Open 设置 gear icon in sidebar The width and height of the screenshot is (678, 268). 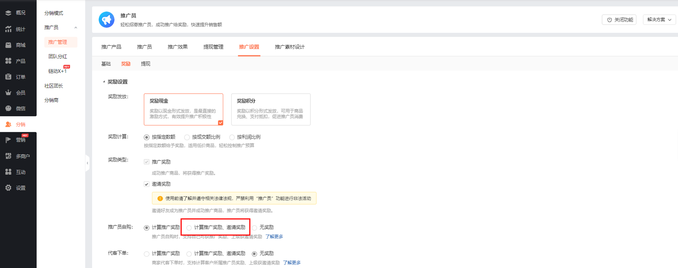(8, 188)
